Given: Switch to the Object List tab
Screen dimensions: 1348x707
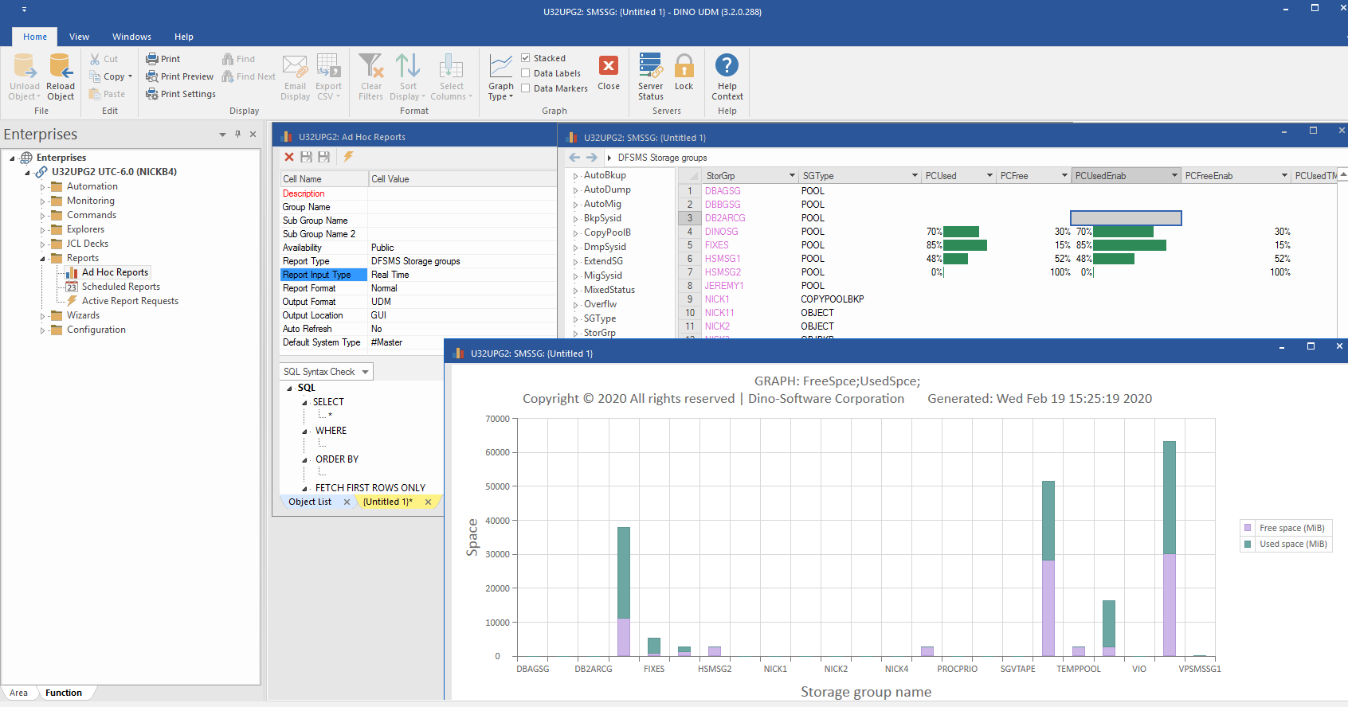Looking at the screenshot, I should [x=310, y=502].
